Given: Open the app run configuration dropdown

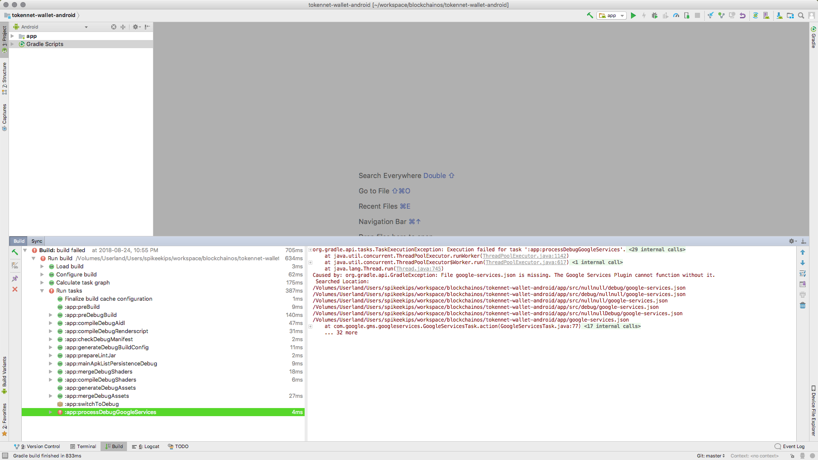Looking at the screenshot, I should (x=622, y=15).
